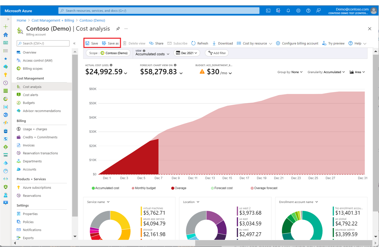Open the Service name chart dropdown

pyautogui.click(x=98, y=202)
